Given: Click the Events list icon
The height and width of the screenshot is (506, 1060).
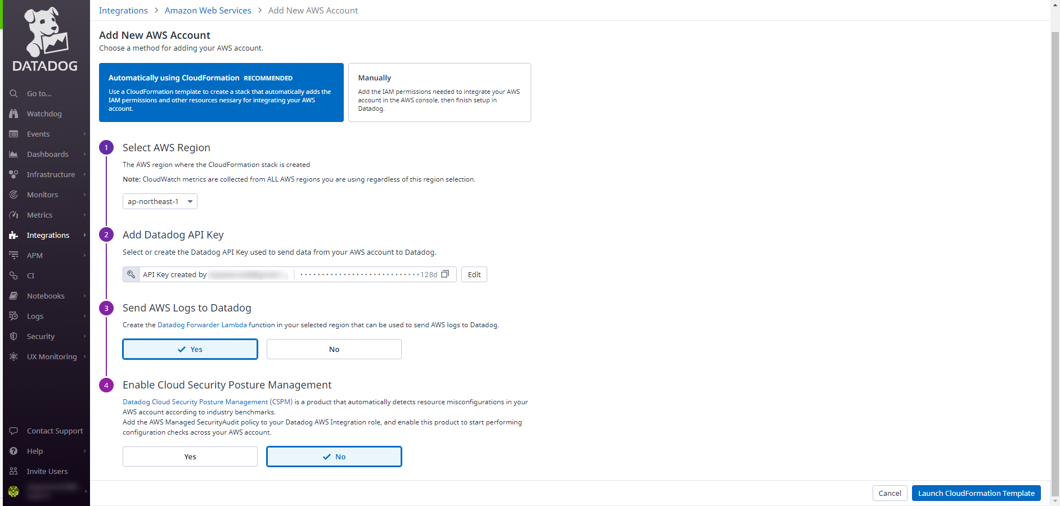Looking at the screenshot, I should 14,134.
